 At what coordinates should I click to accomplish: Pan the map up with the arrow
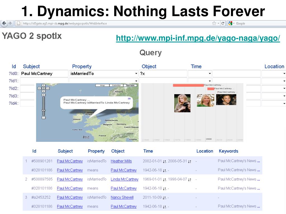click(x=44, y=85)
